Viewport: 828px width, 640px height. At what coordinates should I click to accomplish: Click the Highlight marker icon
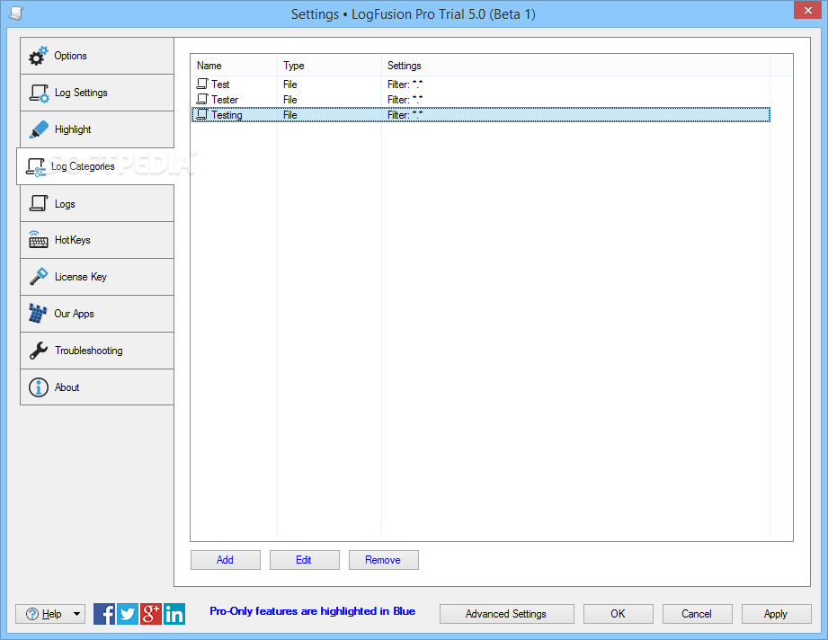(x=39, y=130)
